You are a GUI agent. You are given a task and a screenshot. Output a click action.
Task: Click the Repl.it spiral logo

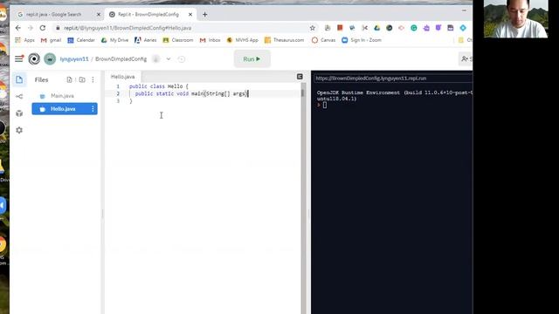[34, 58]
